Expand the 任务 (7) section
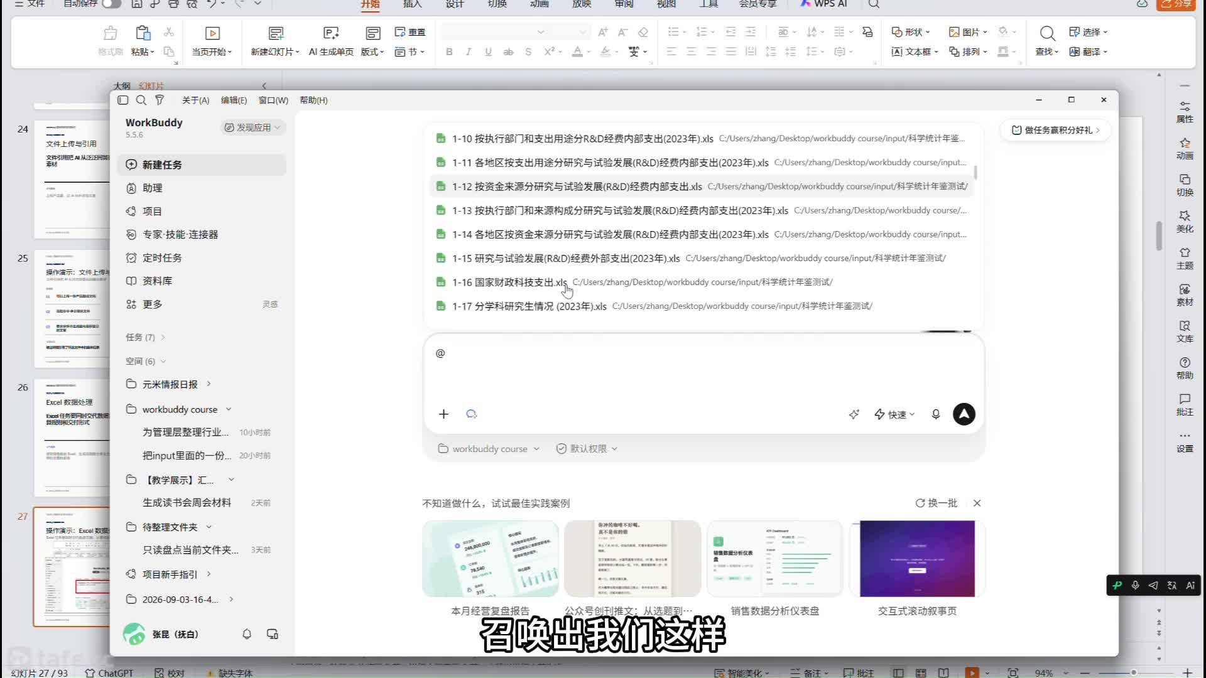 (x=145, y=338)
